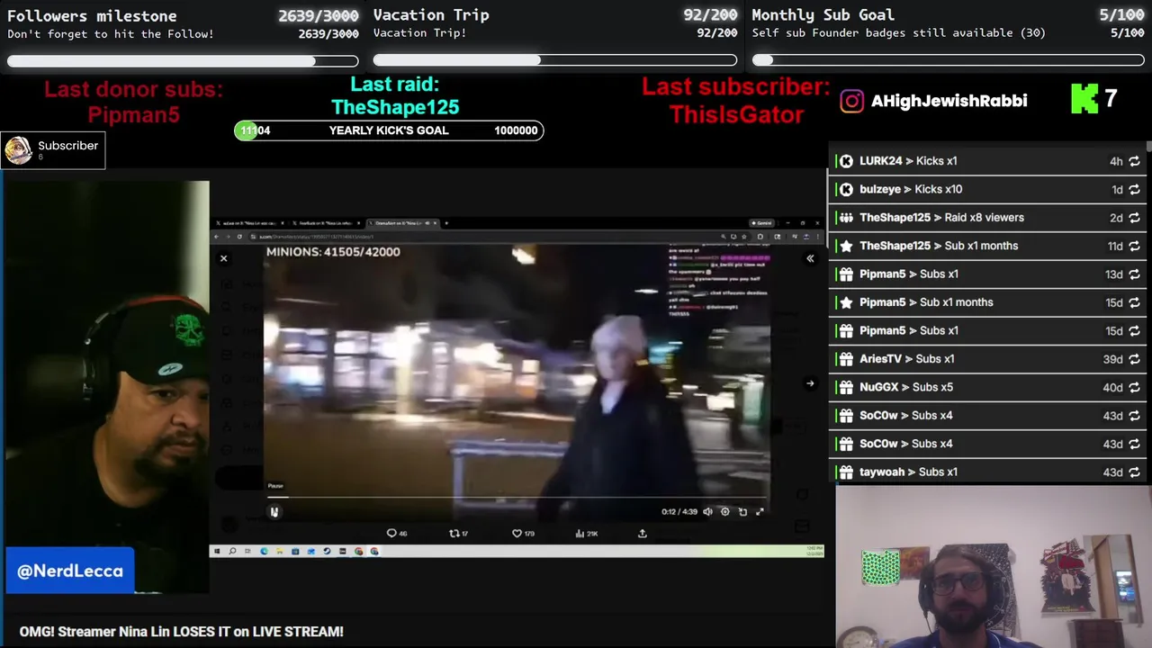Go to next media with right arrow
Viewport: 1152px width, 648px height.
tap(810, 383)
